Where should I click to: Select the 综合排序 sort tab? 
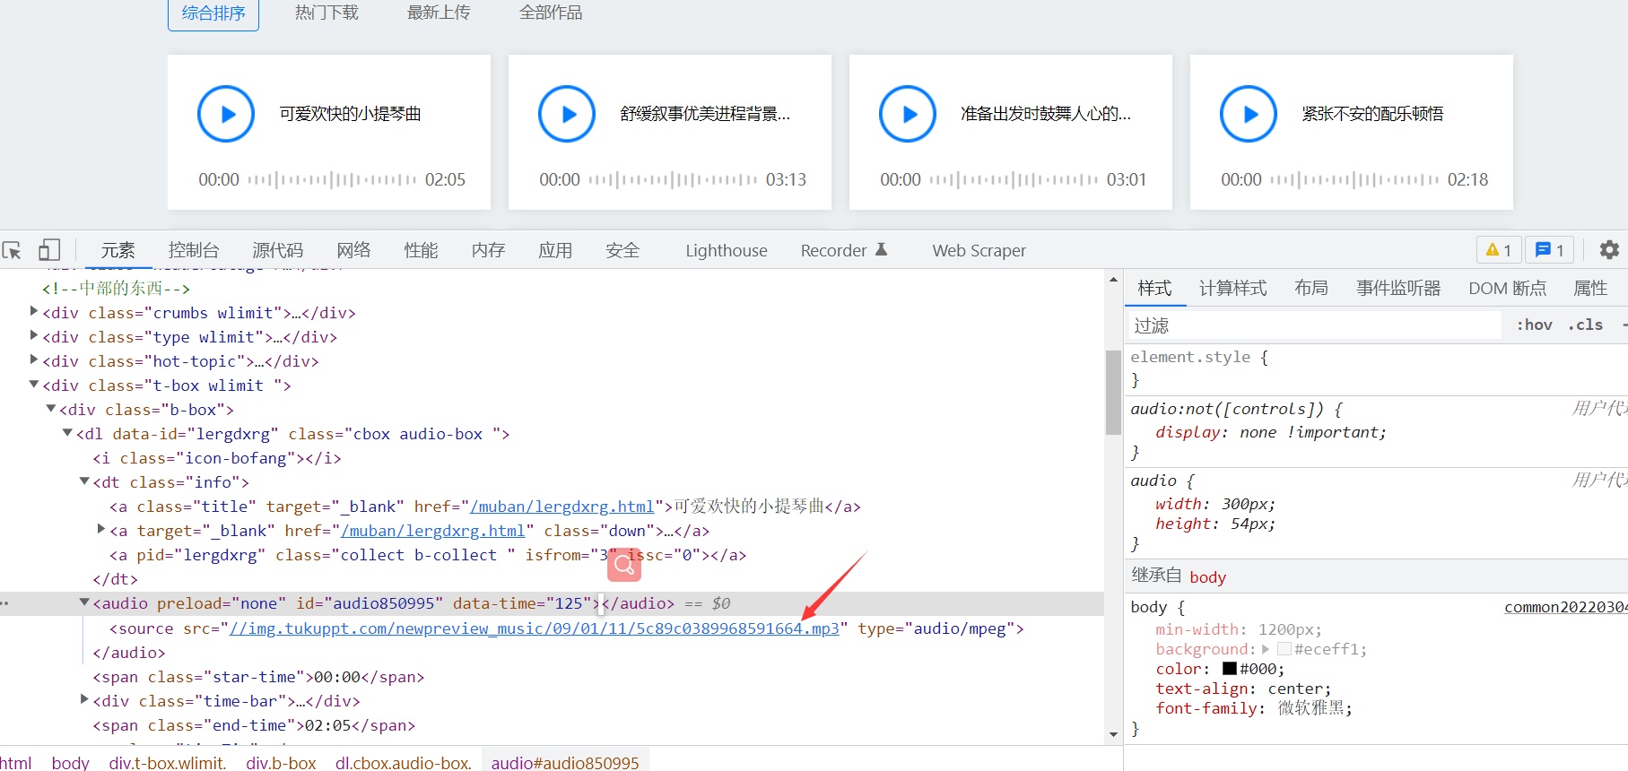click(213, 13)
